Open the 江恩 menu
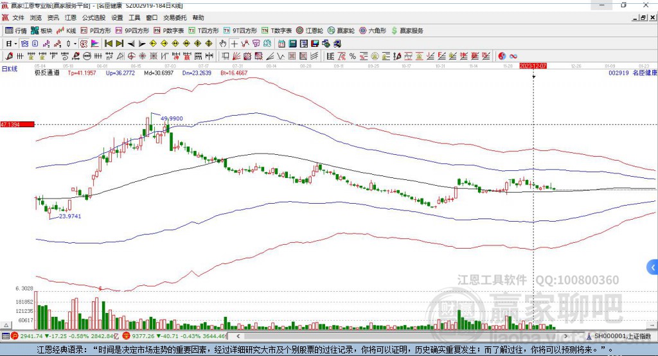Viewport: 658px width, 356px height. click(71, 17)
